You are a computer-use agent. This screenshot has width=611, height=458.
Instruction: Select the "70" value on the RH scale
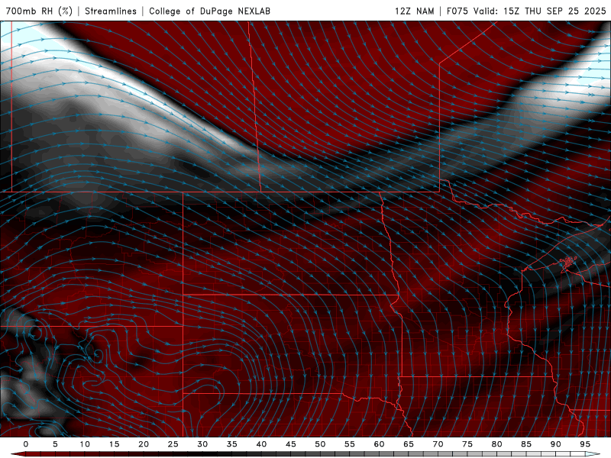pos(438,444)
